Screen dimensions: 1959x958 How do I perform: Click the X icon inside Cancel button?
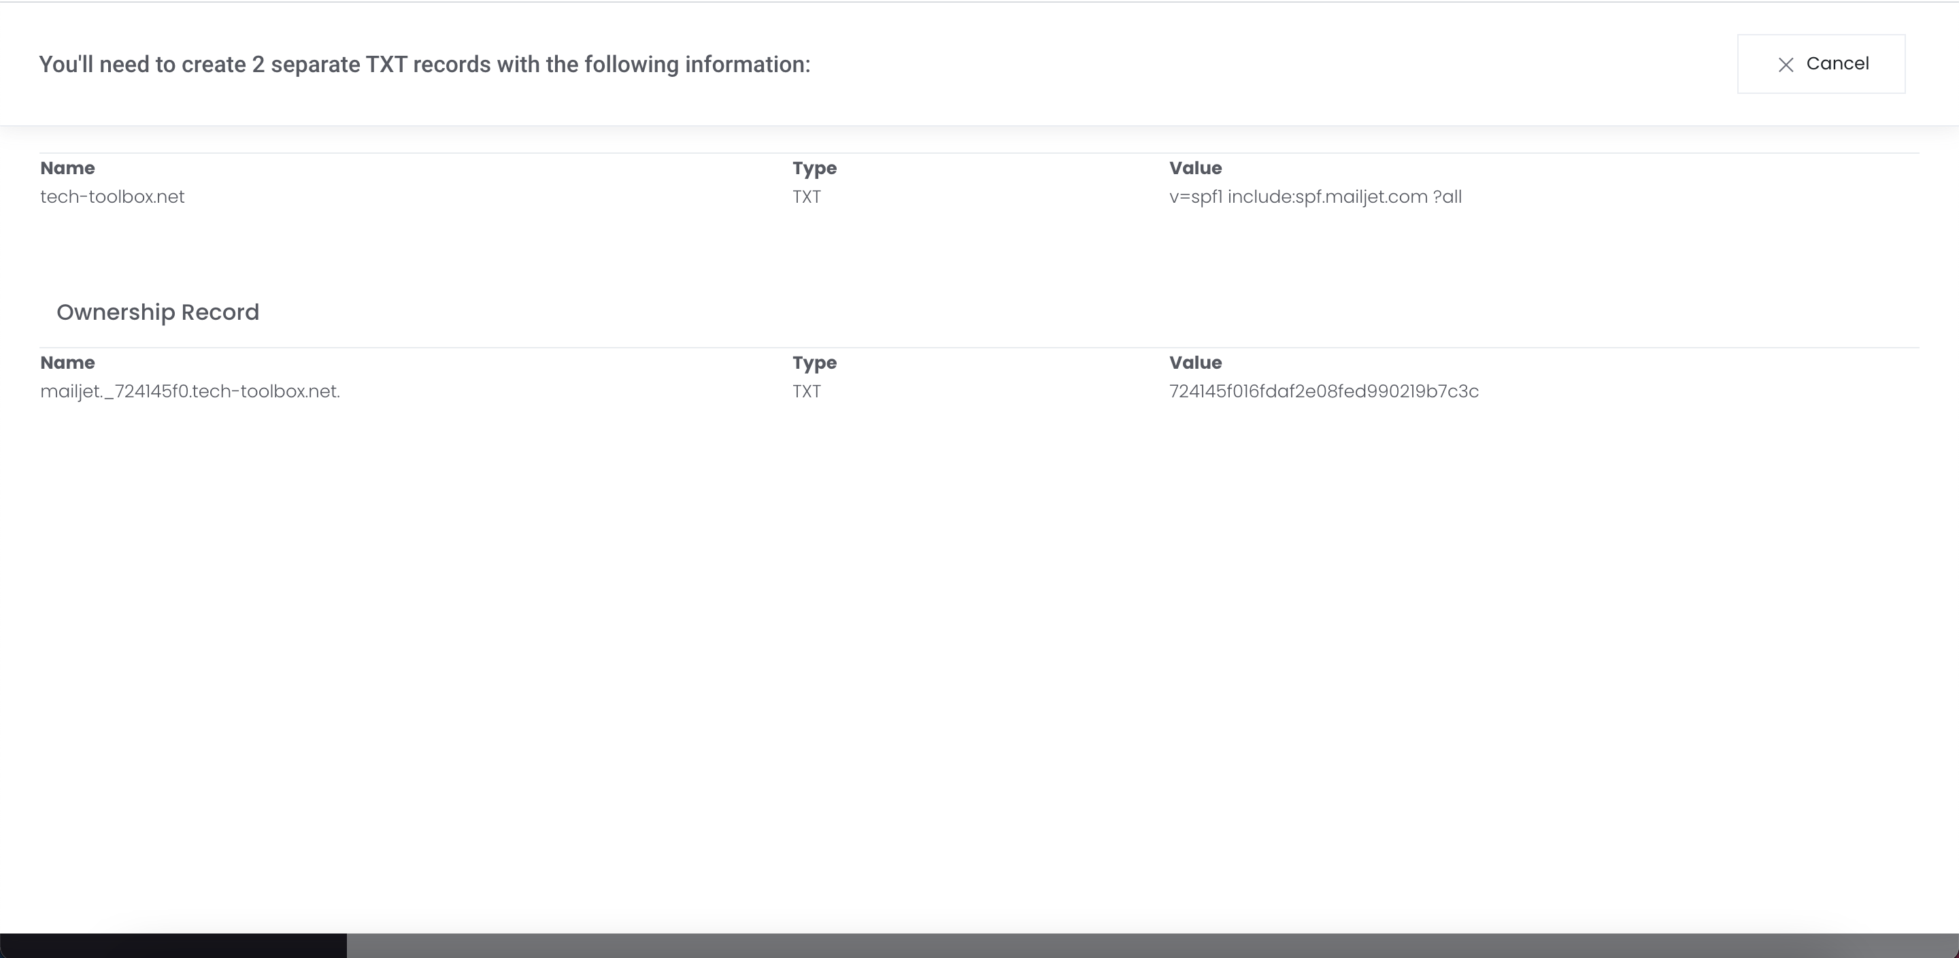[x=1786, y=65]
